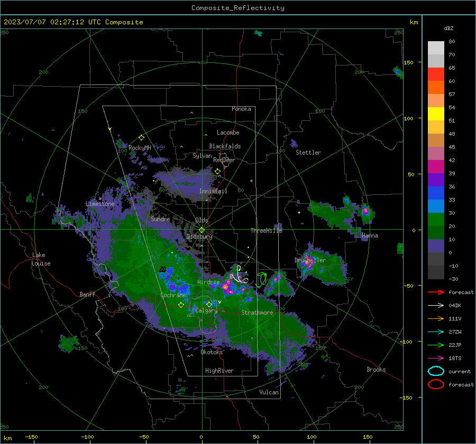Click the Strathmore city label

(x=257, y=313)
